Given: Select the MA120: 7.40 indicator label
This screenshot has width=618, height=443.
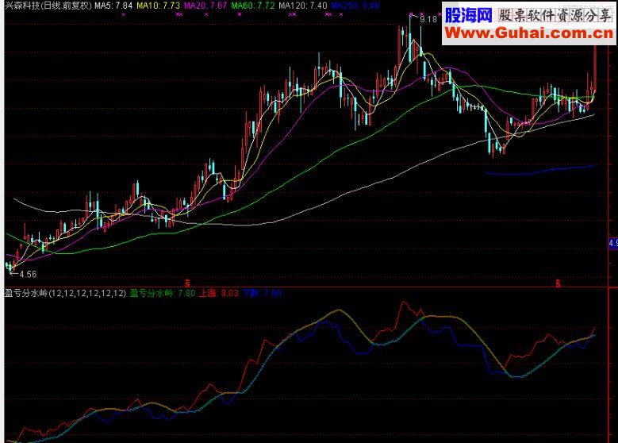Looking at the screenshot, I should (x=303, y=6).
